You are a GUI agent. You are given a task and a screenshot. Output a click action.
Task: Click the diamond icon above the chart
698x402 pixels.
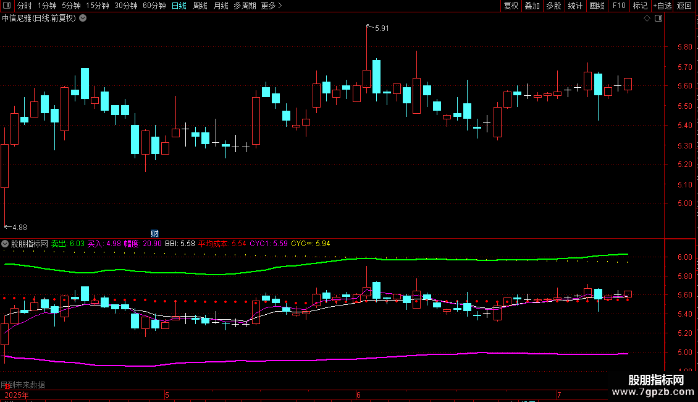coord(647,19)
